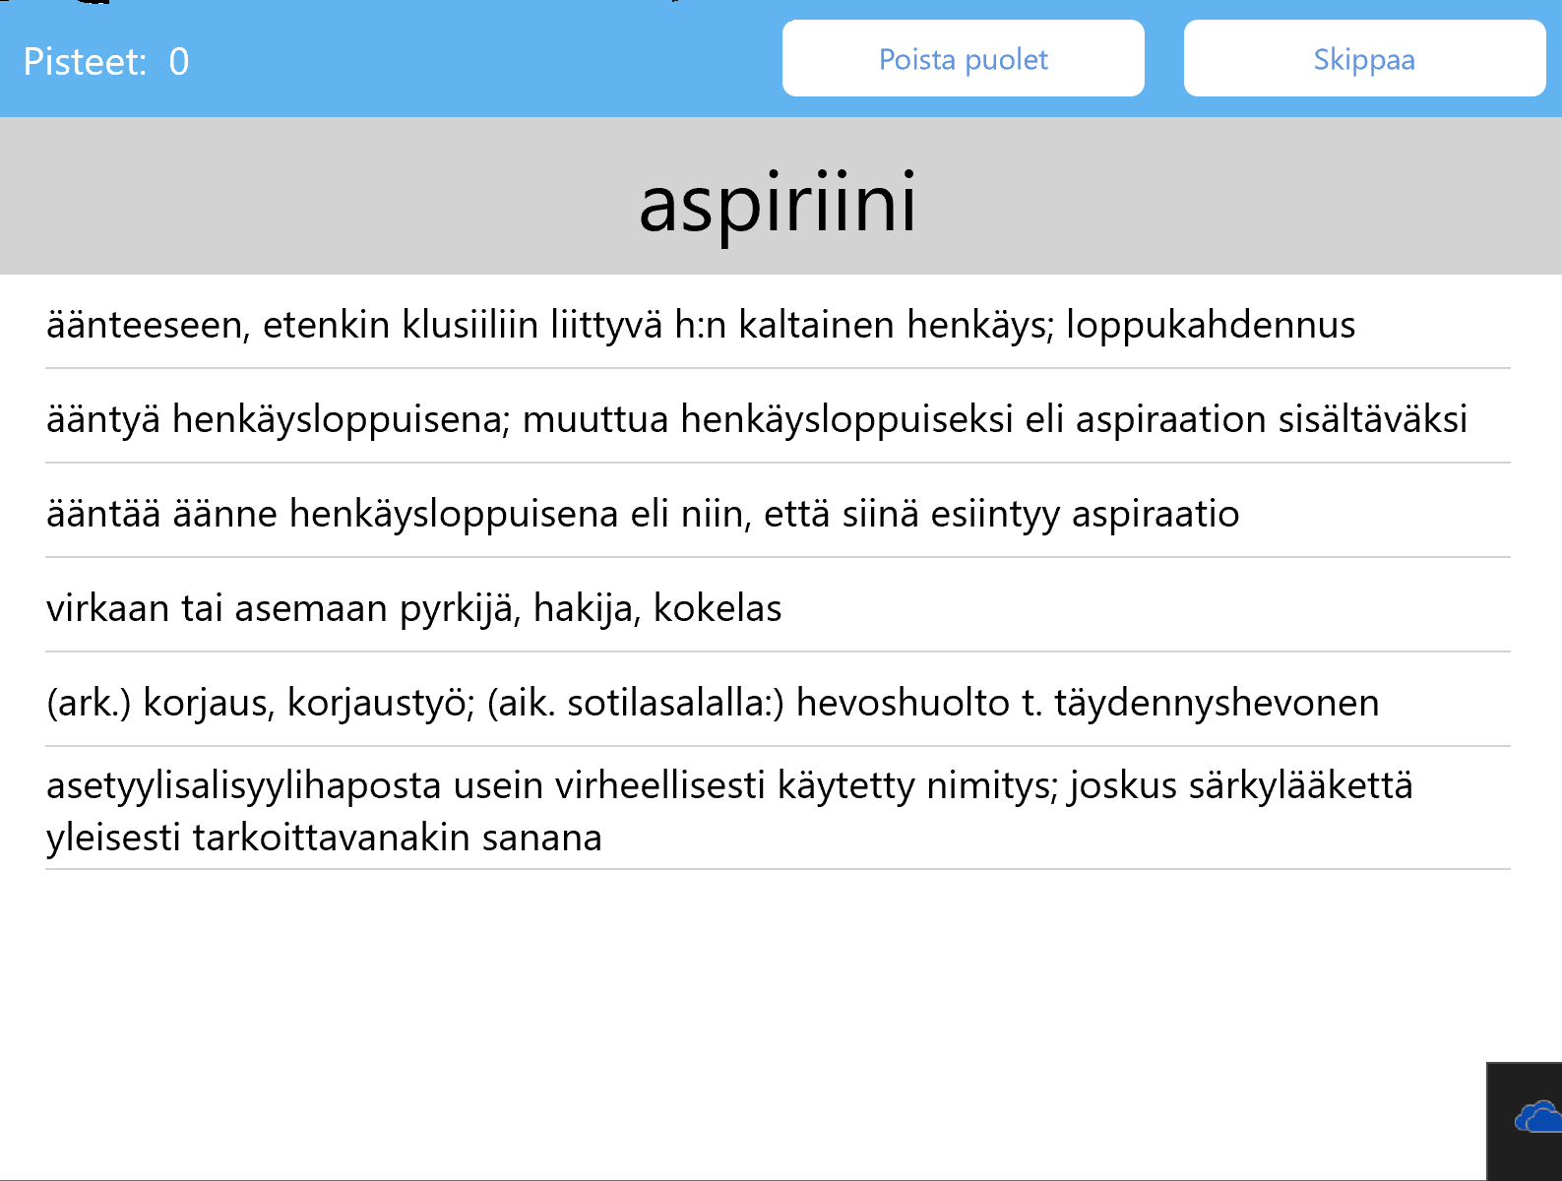Click the 'Pisteet:' score label
This screenshot has width=1562, height=1181.
click(85, 62)
